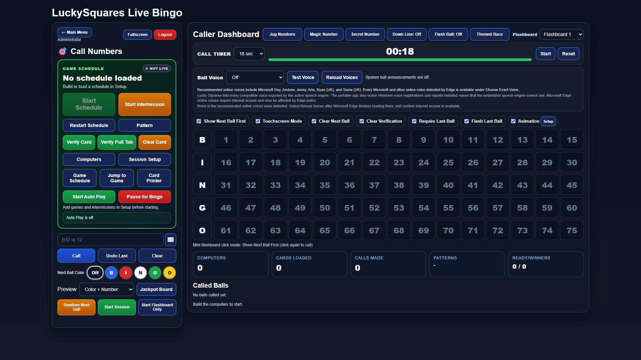Click the target icon beside Call Numbers
This screenshot has width=641, height=360.
point(62,51)
